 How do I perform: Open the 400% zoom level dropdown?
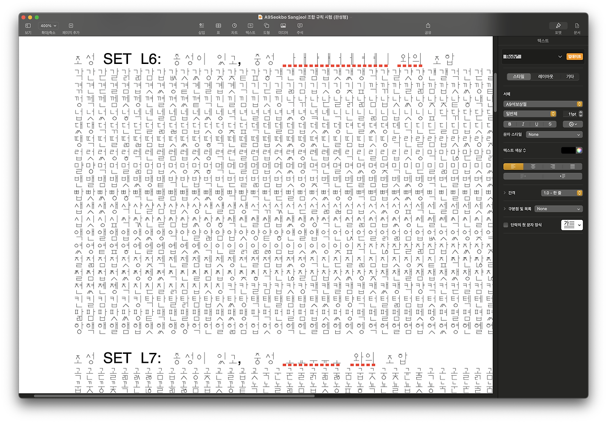(x=48, y=26)
